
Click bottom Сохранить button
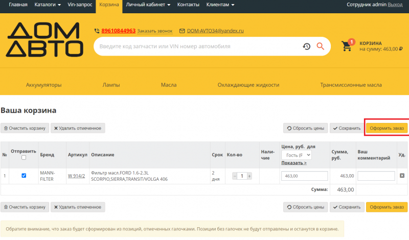(347, 207)
